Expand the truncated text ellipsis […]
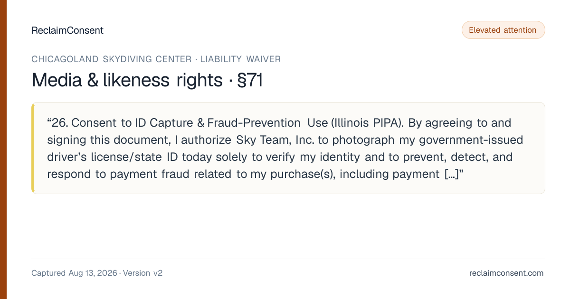The height and width of the screenshot is (299, 570). (450, 174)
